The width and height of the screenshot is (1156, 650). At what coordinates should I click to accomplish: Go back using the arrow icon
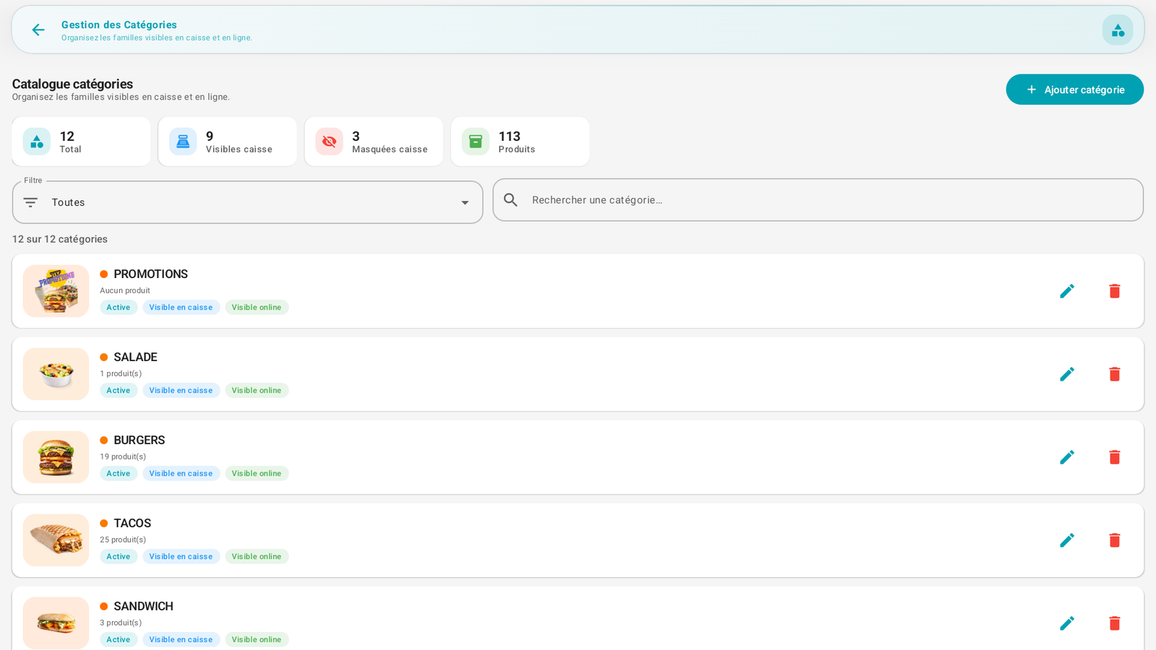click(38, 30)
